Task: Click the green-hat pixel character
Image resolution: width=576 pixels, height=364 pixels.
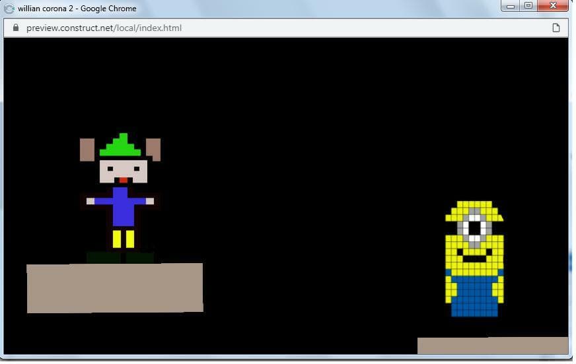Action: click(x=120, y=198)
